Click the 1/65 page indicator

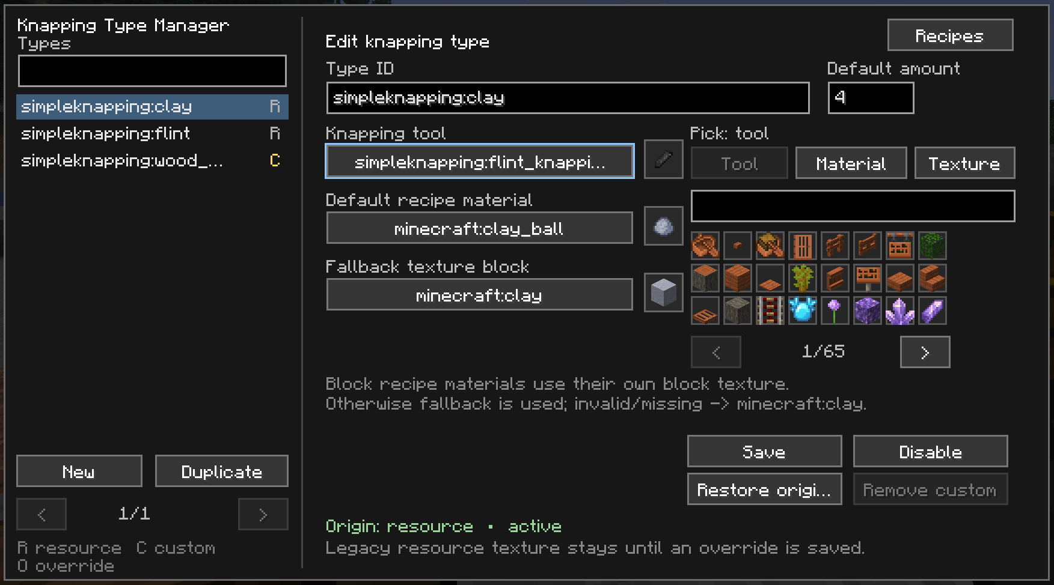click(823, 351)
